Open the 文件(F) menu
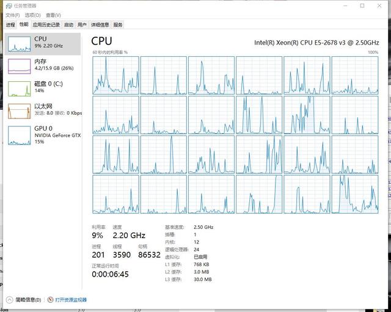This screenshot has width=391, height=312. [12, 15]
